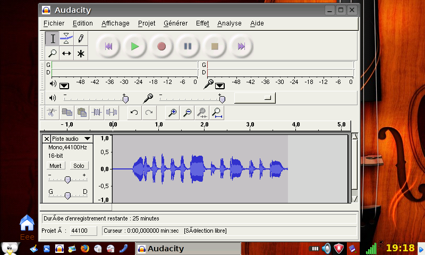Screen dimensions: 425x255
Task: Click the output volume slider handle
Action: point(125,99)
